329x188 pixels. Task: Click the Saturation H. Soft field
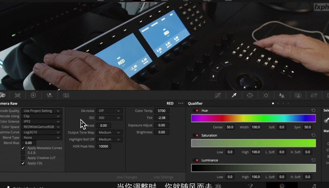click(307, 152)
